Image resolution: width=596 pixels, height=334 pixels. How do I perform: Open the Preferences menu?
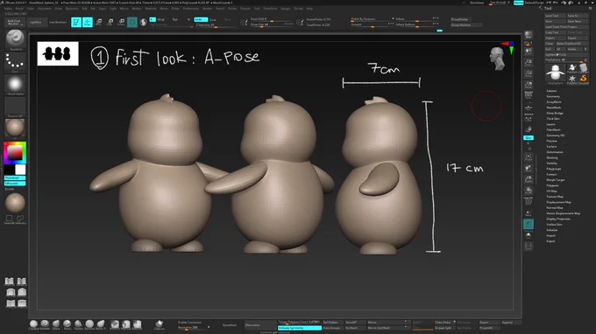coord(191,9)
